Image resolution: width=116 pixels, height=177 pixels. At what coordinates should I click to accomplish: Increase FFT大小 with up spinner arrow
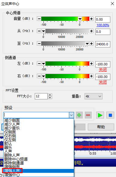(x=50, y=95)
